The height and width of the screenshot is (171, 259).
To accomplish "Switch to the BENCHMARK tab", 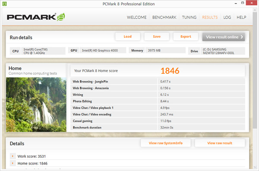I will tap(164, 17).
